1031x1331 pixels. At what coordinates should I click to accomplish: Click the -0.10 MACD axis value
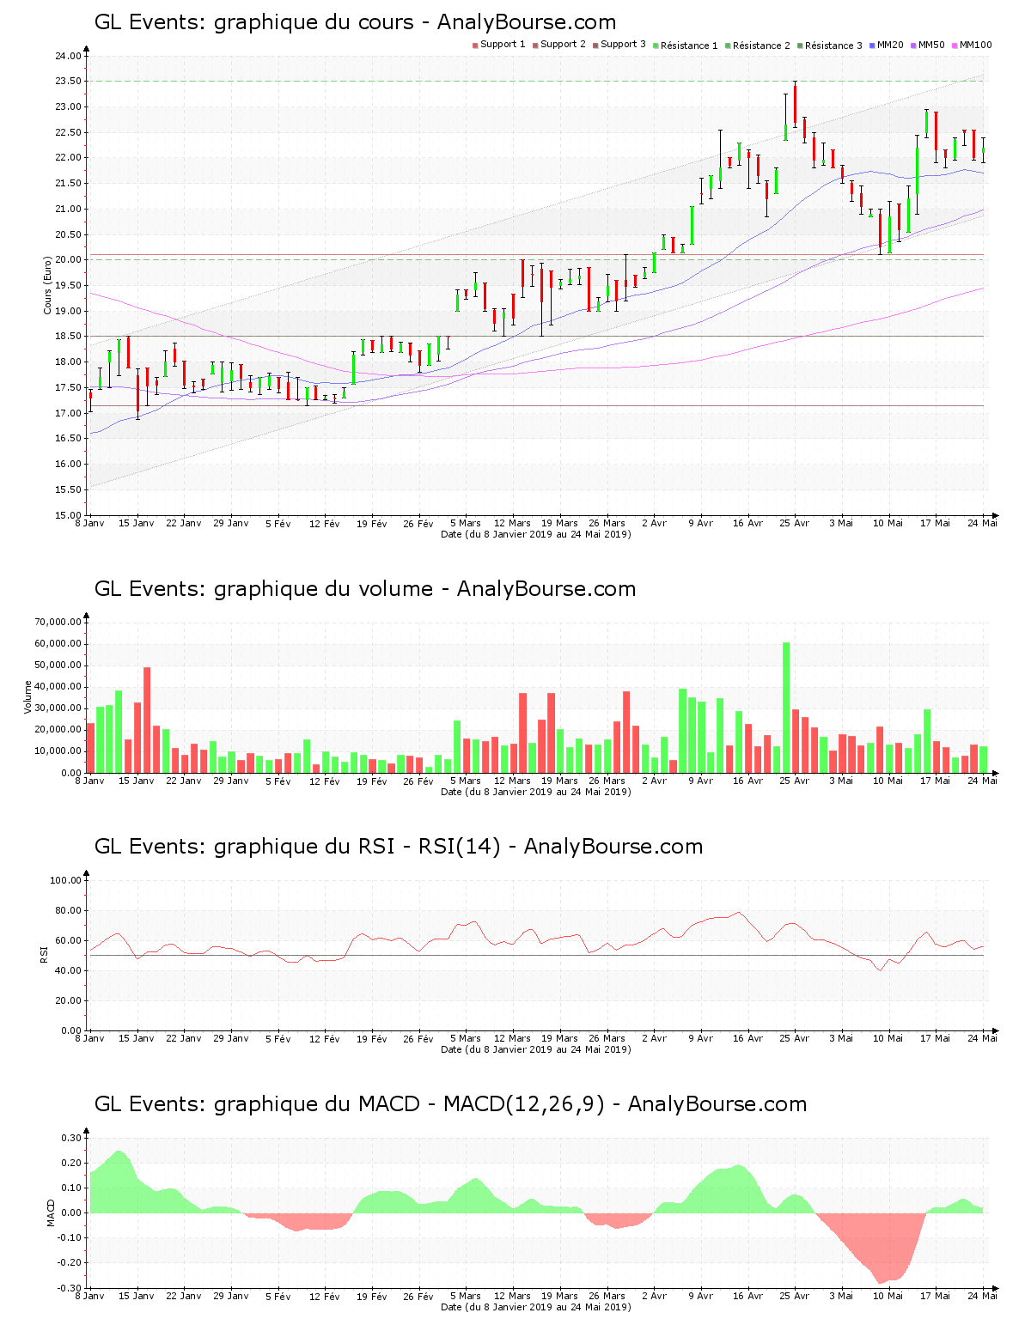coord(70,1238)
